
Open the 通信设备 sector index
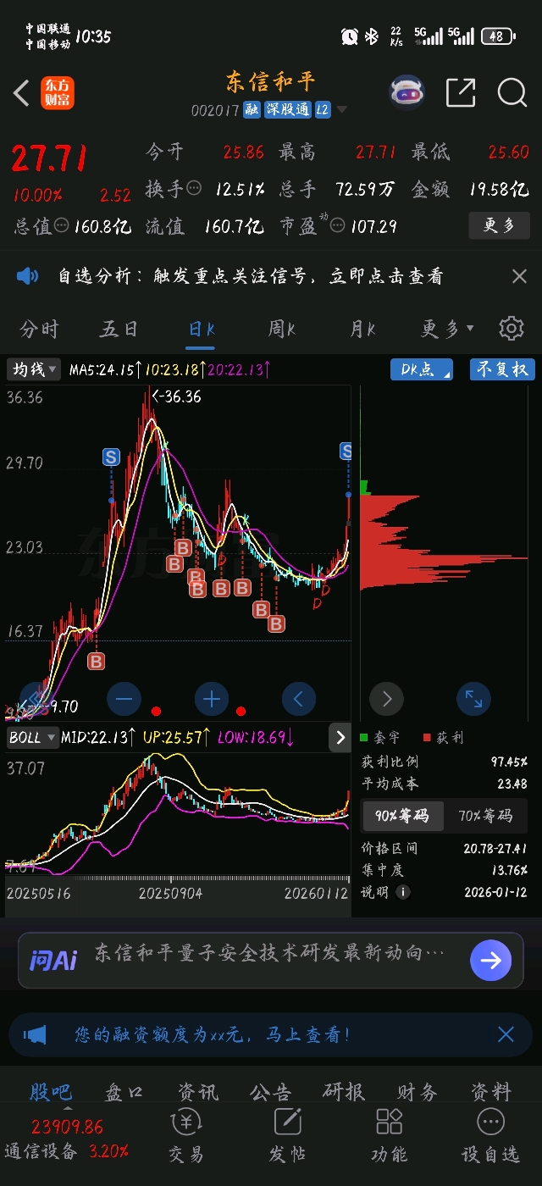(x=66, y=1139)
